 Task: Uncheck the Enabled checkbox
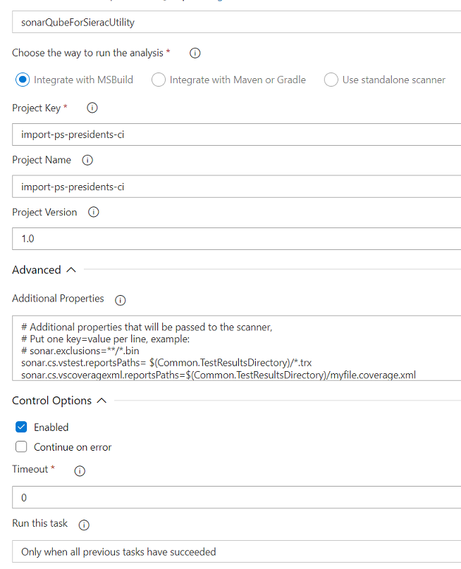click(21, 427)
